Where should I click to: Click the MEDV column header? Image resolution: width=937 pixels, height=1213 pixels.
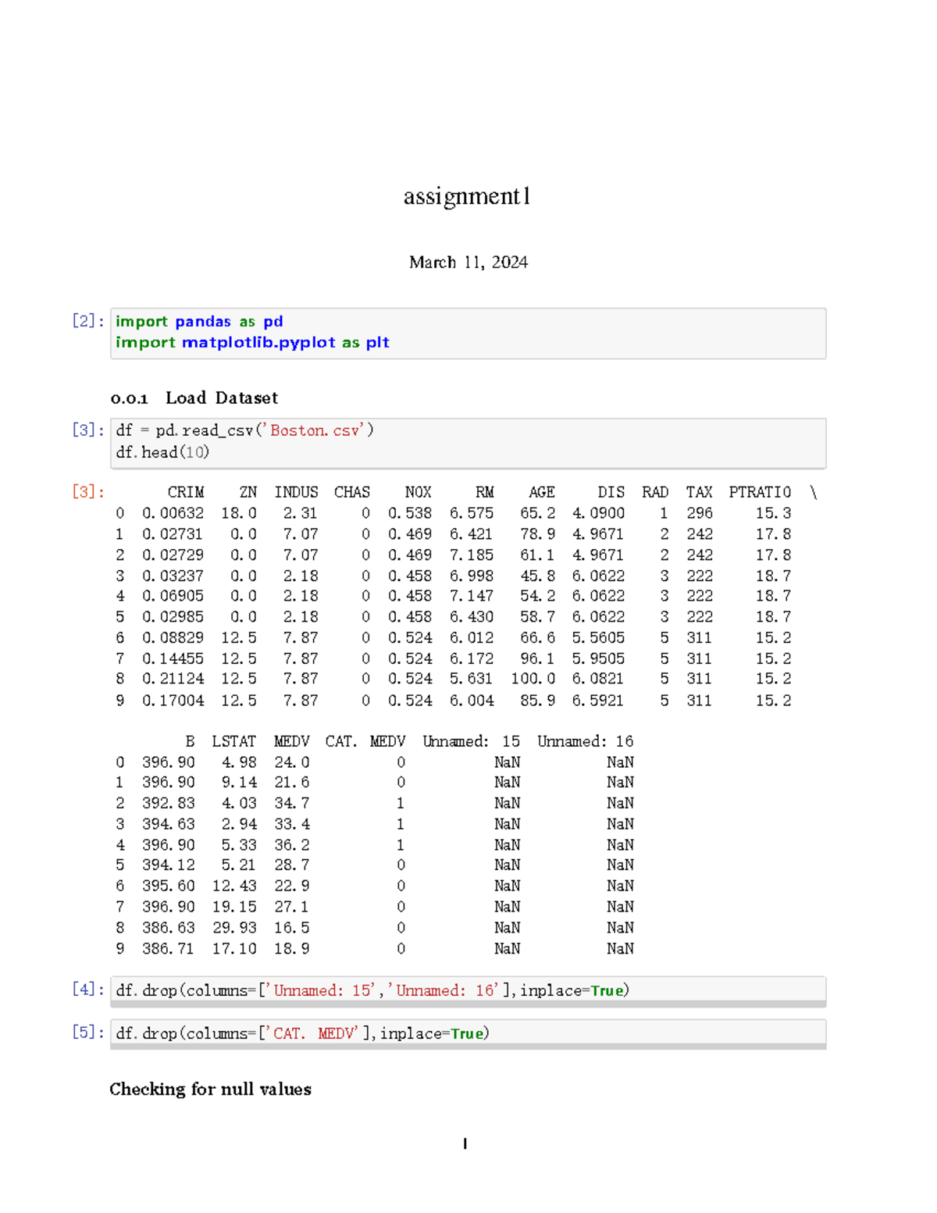pyautogui.click(x=291, y=740)
